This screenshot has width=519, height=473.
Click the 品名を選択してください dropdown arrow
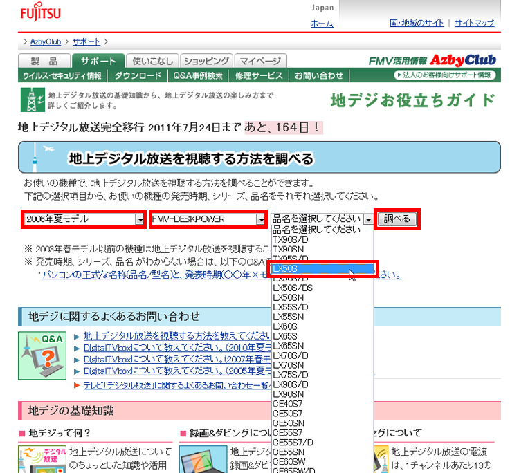coord(368,219)
